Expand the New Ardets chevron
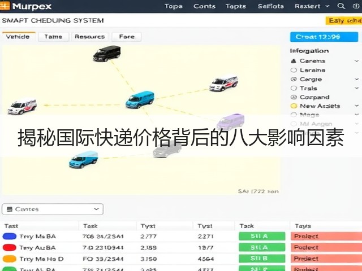This screenshot has width=362, height=271. [357, 106]
